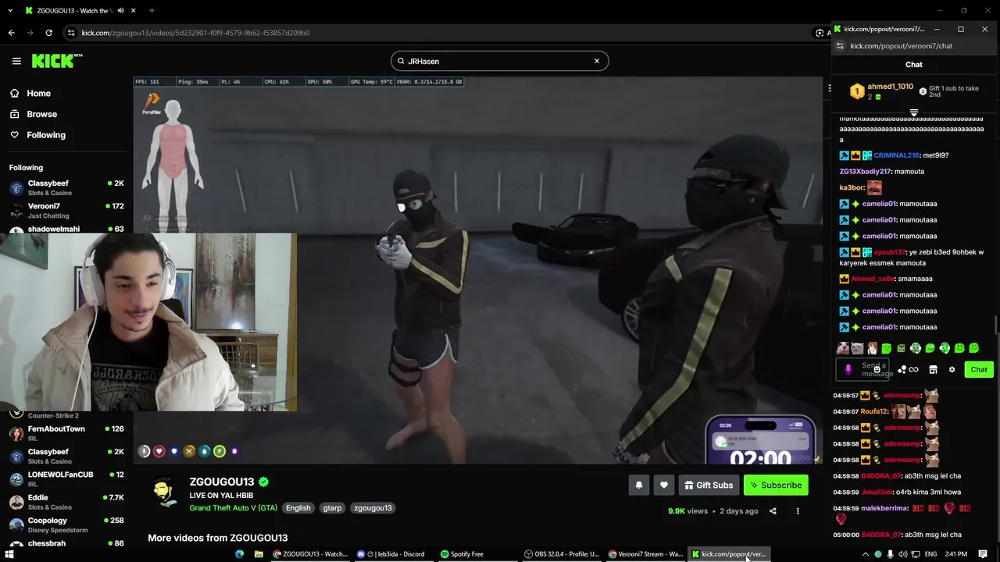This screenshot has height=562, width=1000.
Task: Open Spotify Free from the taskbar
Action: [x=462, y=554]
